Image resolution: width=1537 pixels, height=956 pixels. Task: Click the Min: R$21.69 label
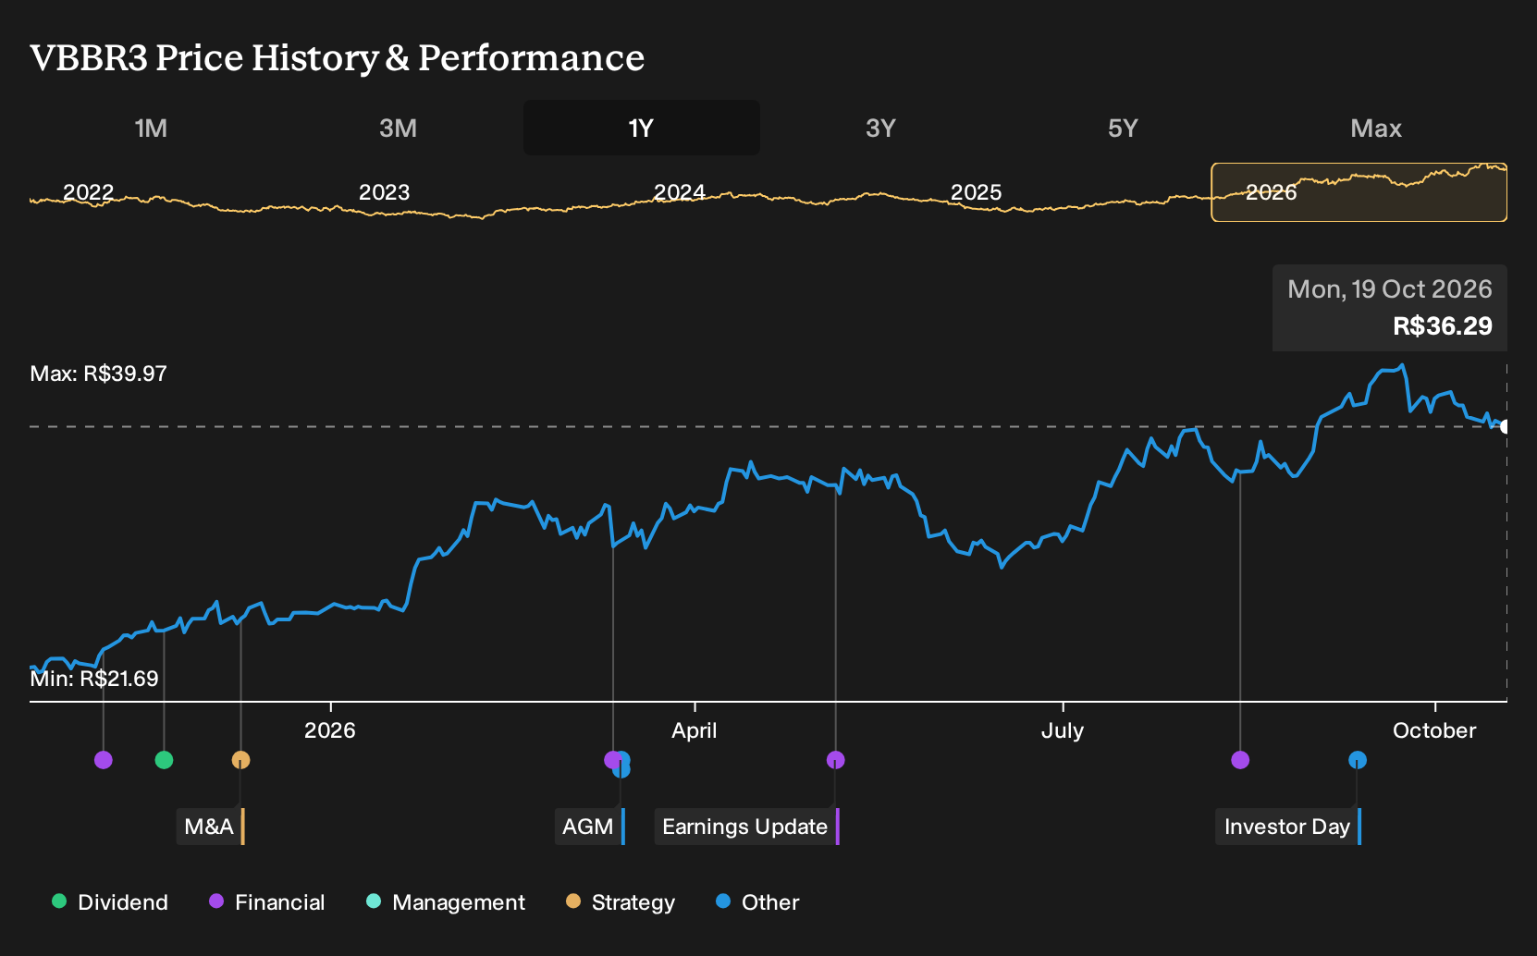click(94, 679)
